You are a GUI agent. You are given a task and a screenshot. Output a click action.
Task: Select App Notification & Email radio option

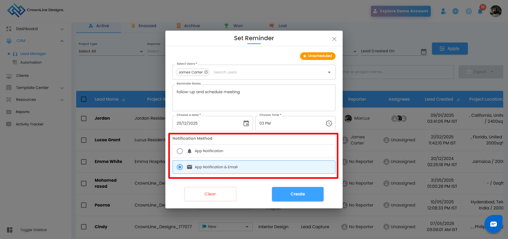pyautogui.click(x=180, y=167)
